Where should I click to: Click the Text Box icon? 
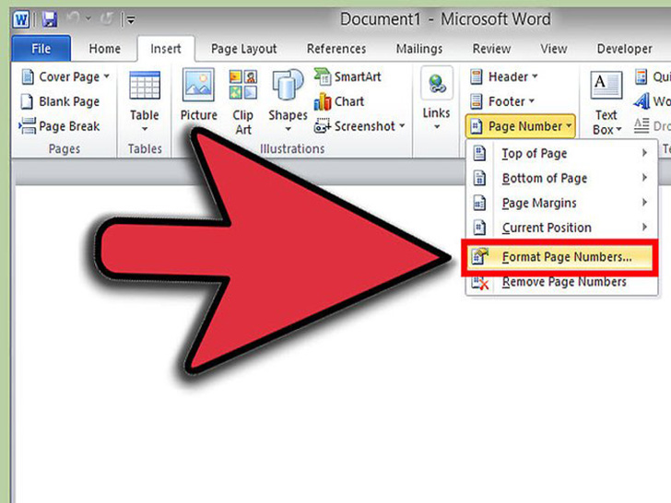click(606, 85)
